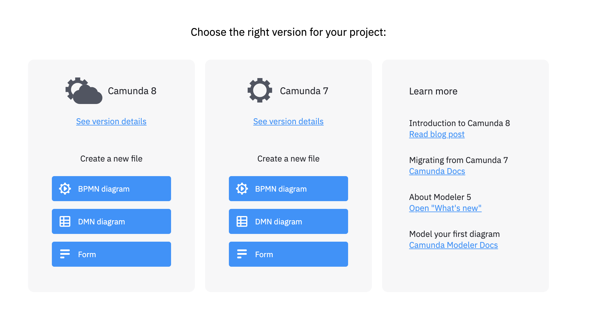Image resolution: width=602 pixels, height=326 pixels.
Task: Create a new Camunda 8 Form
Action: click(111, 254)
